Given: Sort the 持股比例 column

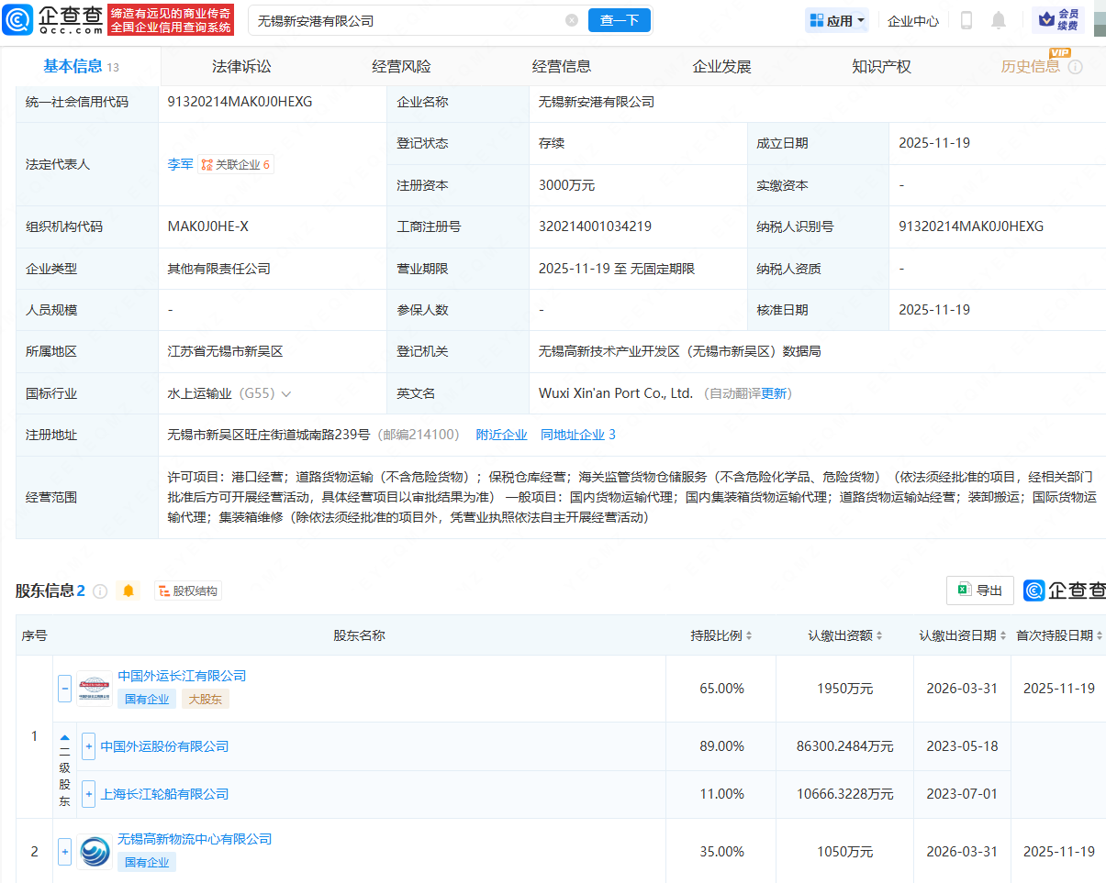Looking at the screenshot, I should (x=721, y=635).
